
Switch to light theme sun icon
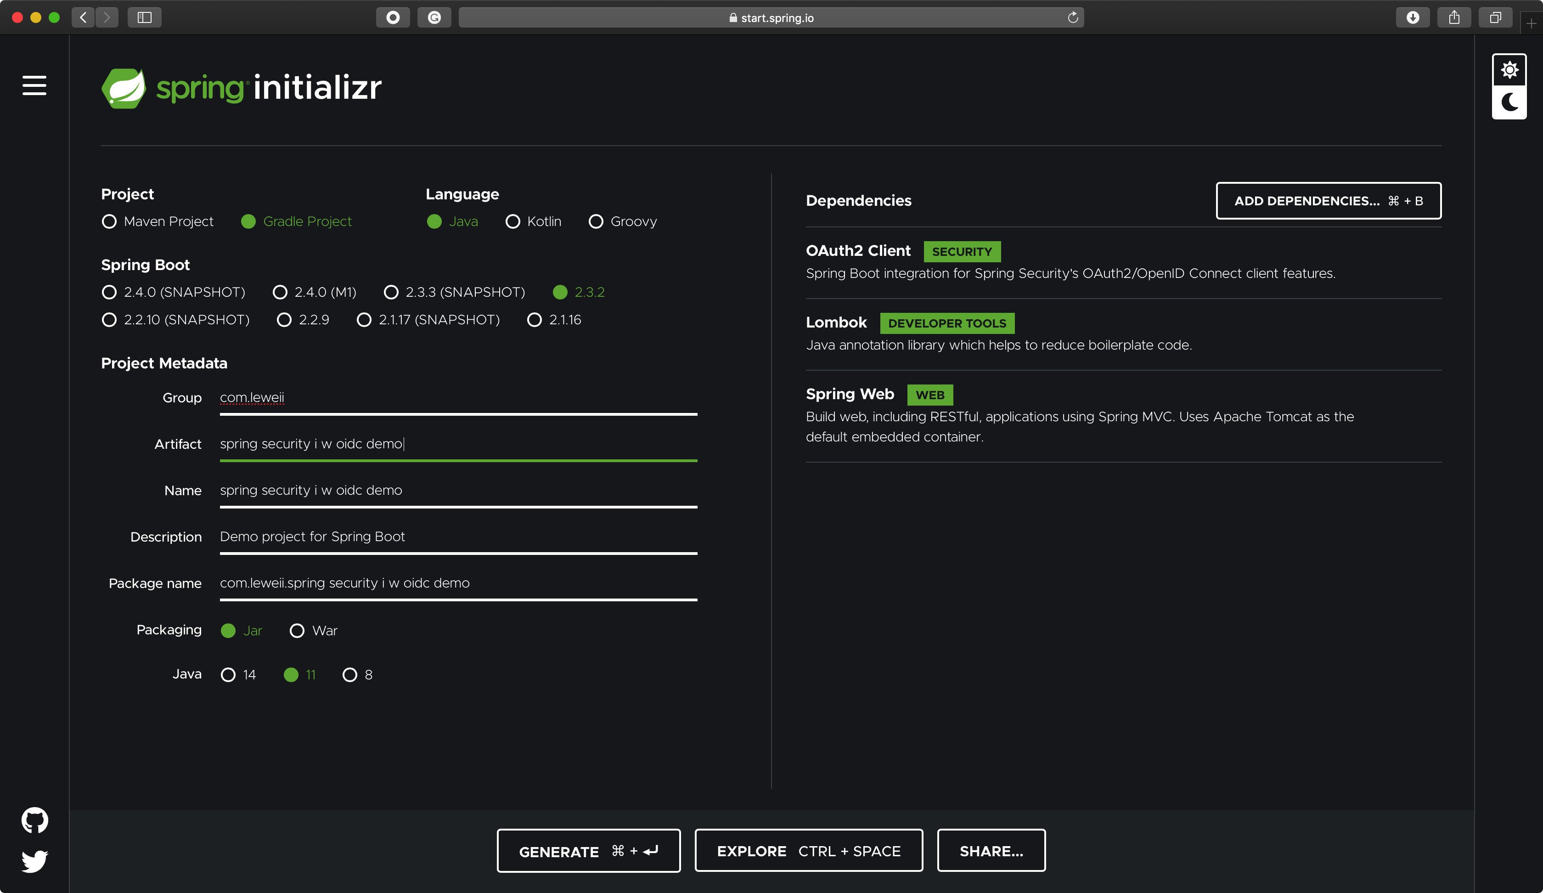[1509, 70]
